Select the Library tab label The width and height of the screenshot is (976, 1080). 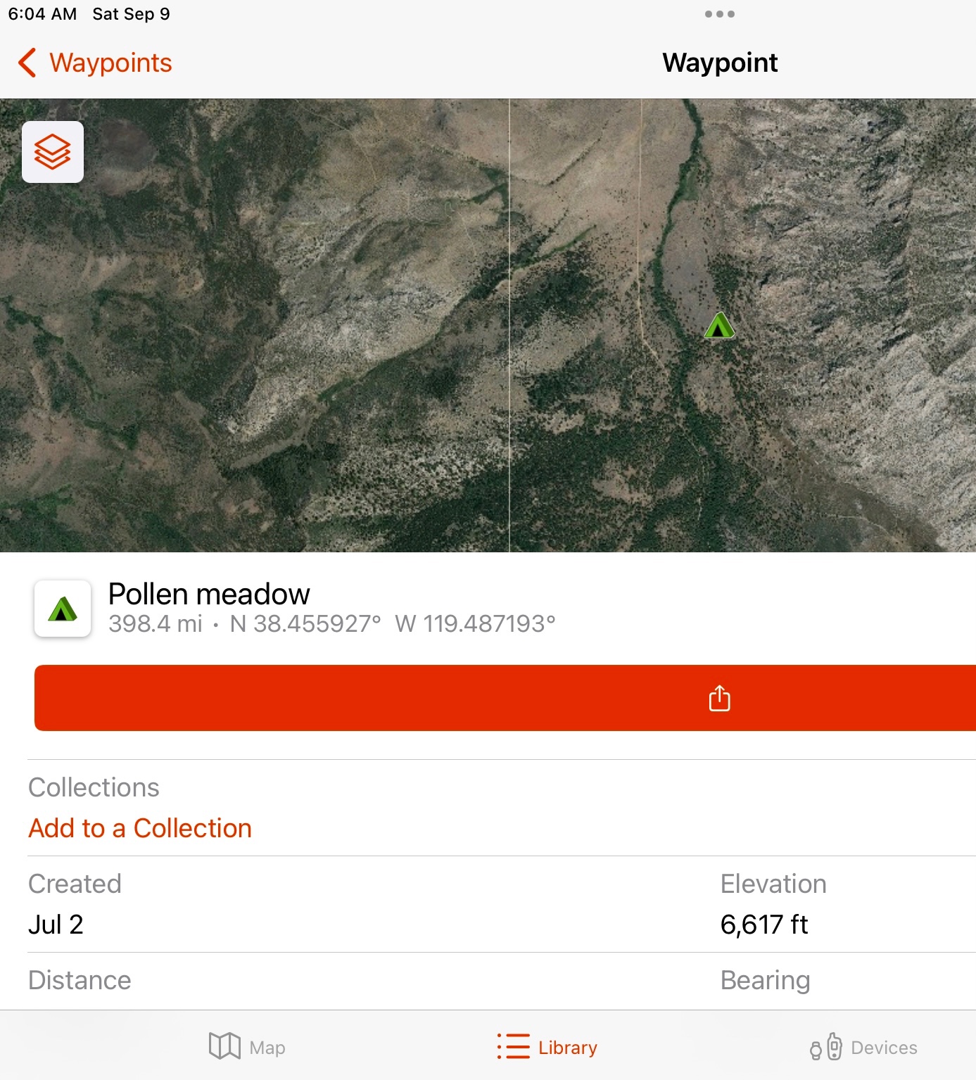tap(568, 1047)
